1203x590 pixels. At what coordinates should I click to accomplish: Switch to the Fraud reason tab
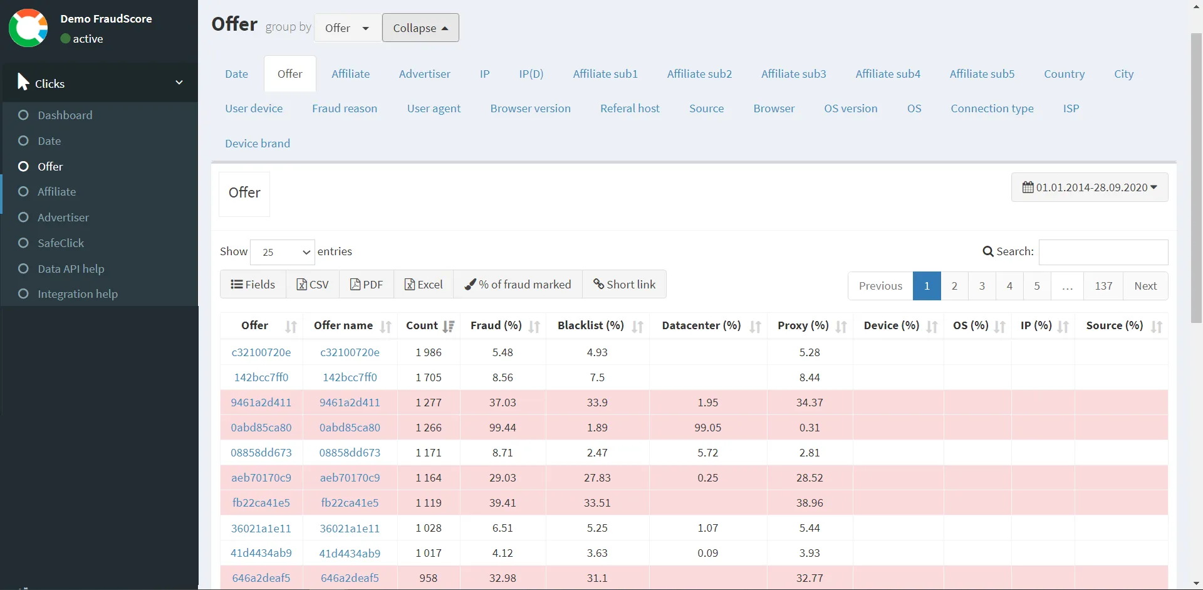[345, 108]
